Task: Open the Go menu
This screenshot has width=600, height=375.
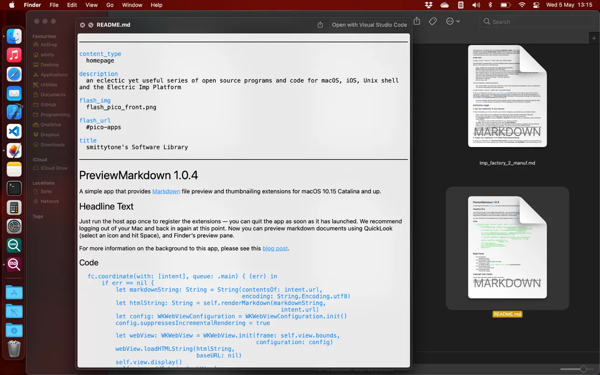Action: coord(110,5)
